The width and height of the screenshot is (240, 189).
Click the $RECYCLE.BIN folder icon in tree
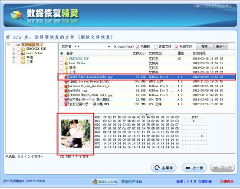click(x=23, y=49)
